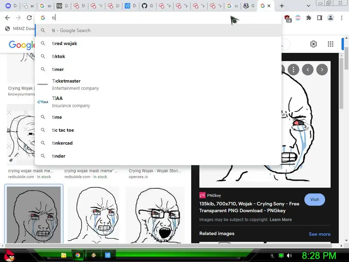Choose the 'tic tac toe' suggestion
This screenshot has width=349, height=262.
pyautogui.click(x=158, y=130)
